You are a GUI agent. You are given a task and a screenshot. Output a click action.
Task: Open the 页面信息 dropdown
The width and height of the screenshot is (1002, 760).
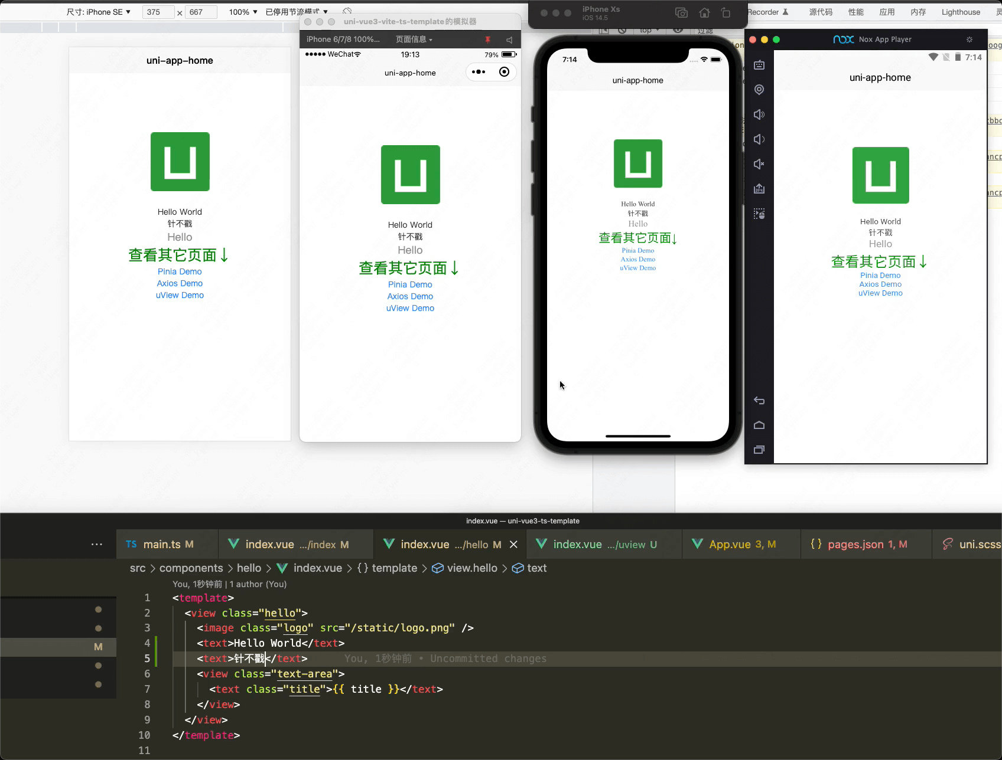413,40
